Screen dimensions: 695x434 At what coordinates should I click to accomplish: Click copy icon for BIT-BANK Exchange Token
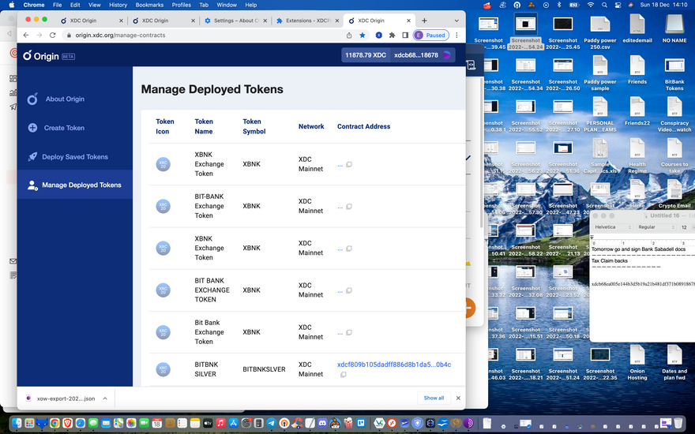(349, 207)
